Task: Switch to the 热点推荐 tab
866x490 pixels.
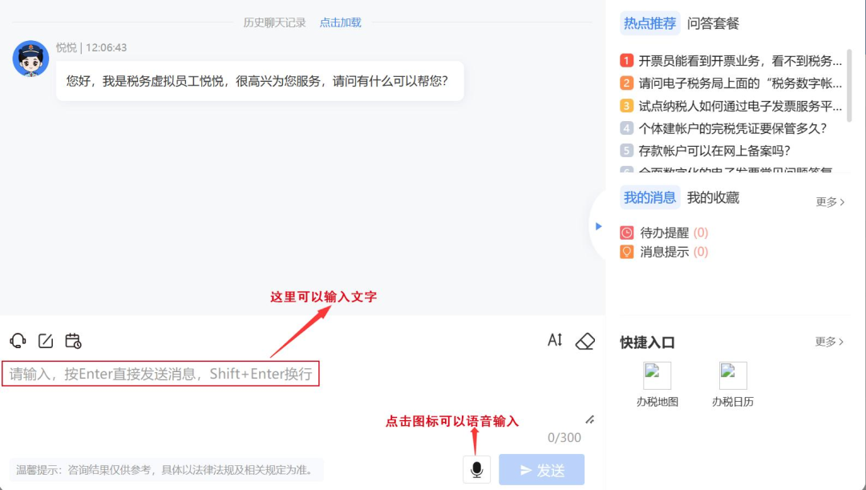Action: 649,23
